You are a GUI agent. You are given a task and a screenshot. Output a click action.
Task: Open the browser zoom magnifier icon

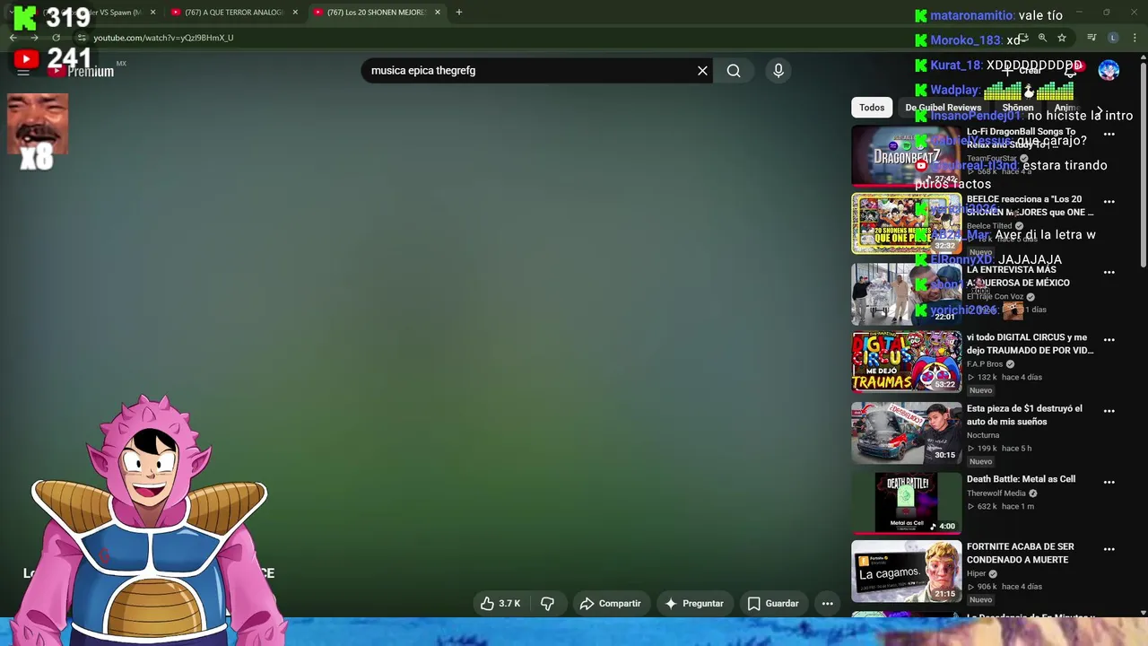(1042, 38)
